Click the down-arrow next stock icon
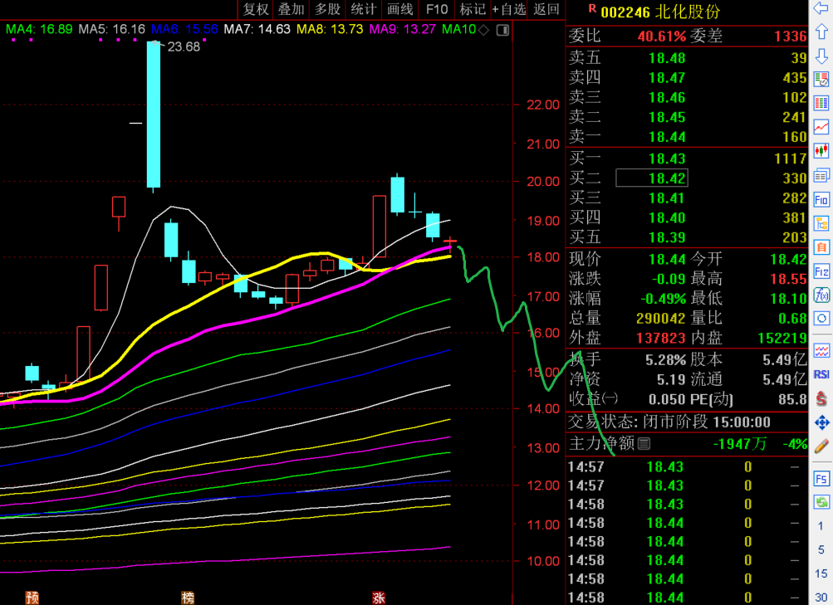Screen dimensions: 833x605 point(821,56)
